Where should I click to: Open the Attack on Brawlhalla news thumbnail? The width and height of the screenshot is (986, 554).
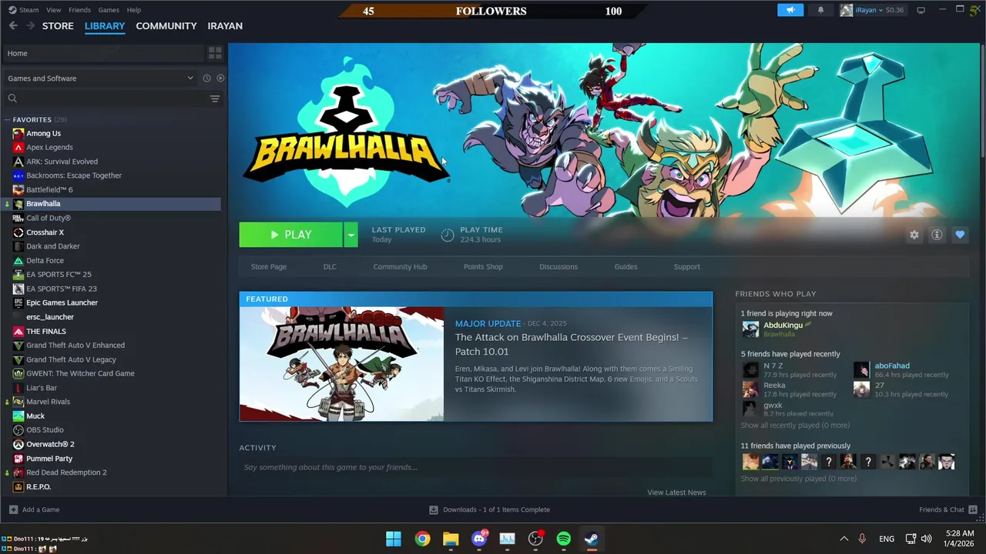pyautogui.click(x=341, y=364)
